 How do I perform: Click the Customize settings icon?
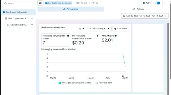pyautogui.click(x=115, y=29)
